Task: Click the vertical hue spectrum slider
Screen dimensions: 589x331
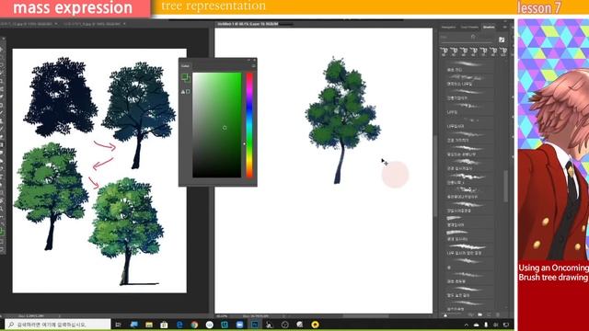Action: tap(249, 125)
